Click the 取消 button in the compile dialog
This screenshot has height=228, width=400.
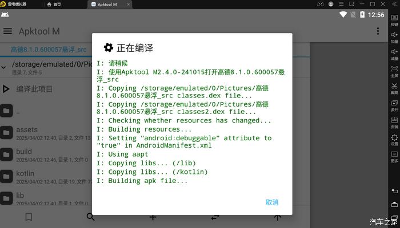pos(272,202)
